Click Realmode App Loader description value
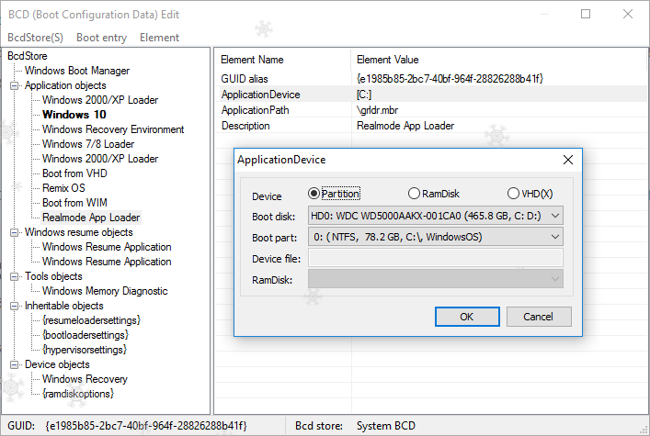The height and width of the screenshot is (436, 650). click(x=405, y=126)
